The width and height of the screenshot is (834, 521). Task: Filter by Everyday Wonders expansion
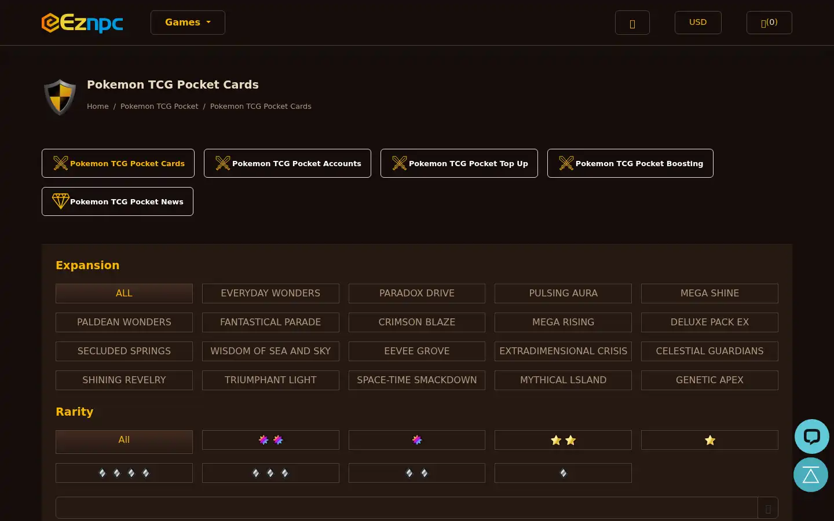(x=270, y=293)
